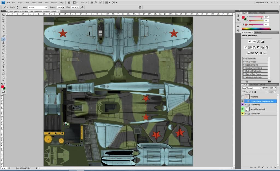Image resolution: width=280 pixels, height=171 pixels.
Task: Click the brush Opacity value field
Action: point(59,7)
